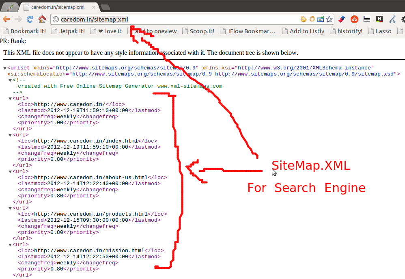This screenshot has height=279, width=405.
Task: Click the historify! bookmarklet
Action: (x=346, y=31)
